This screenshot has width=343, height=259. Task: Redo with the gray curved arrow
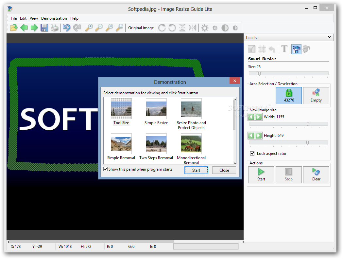(x=77, y=28)
